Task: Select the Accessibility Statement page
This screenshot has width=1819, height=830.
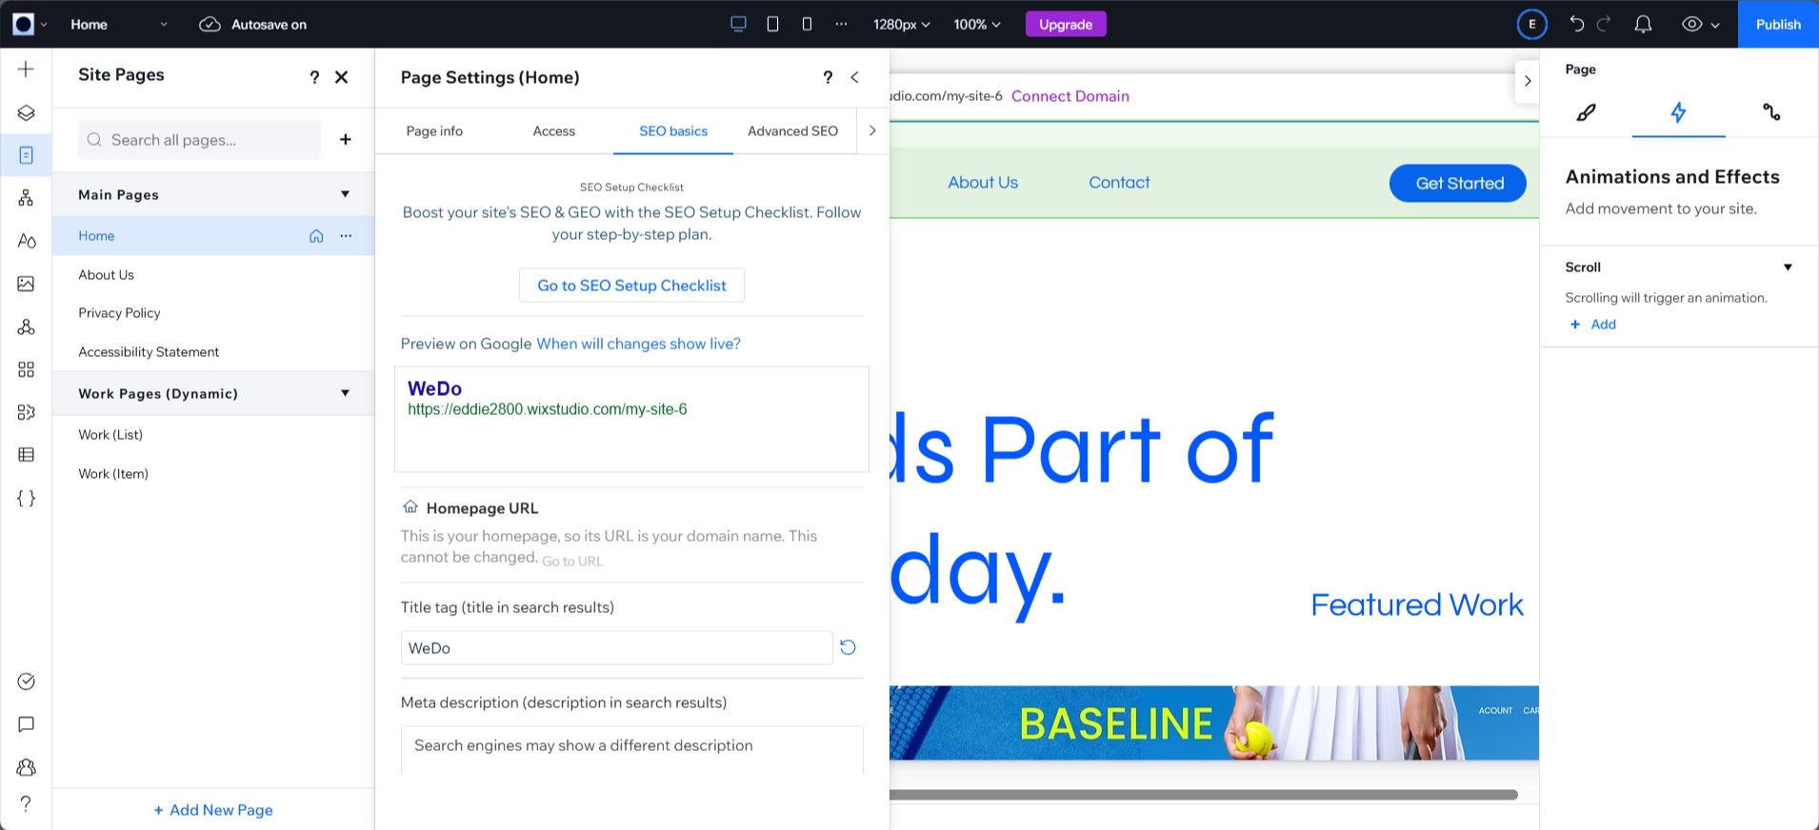Action: point(213,352)
